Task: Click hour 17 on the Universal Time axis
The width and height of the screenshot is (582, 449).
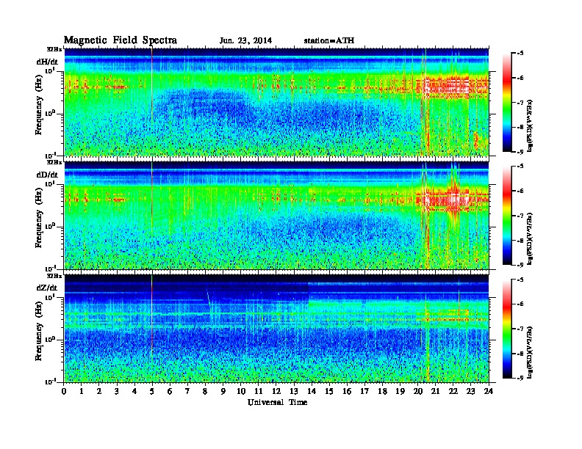Action: point(364,391)
